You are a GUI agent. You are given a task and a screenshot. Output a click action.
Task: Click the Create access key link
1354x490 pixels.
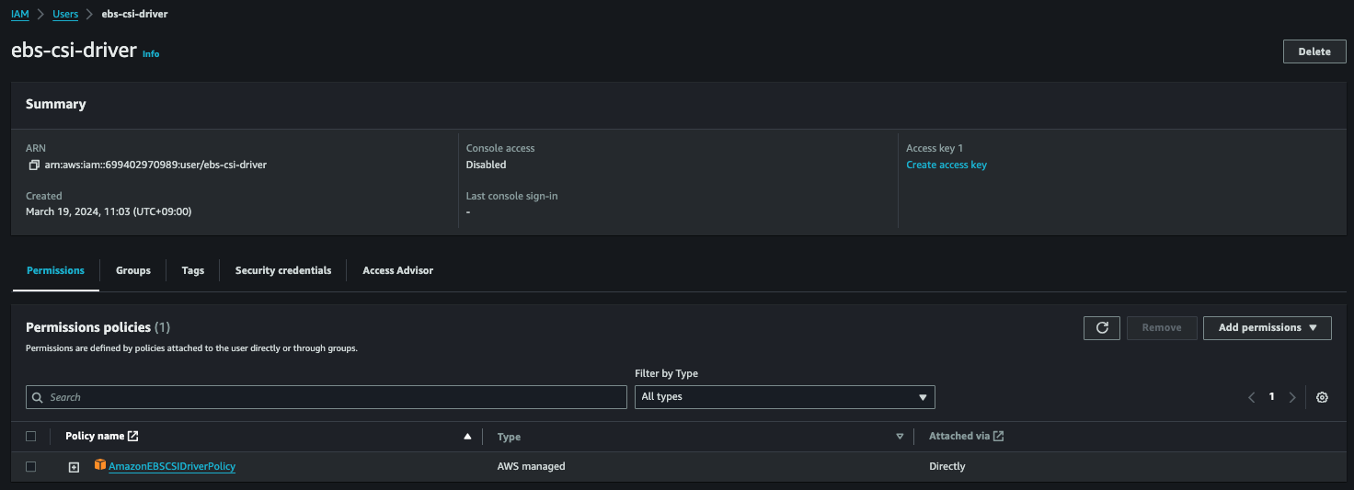[x=947, y=165]
